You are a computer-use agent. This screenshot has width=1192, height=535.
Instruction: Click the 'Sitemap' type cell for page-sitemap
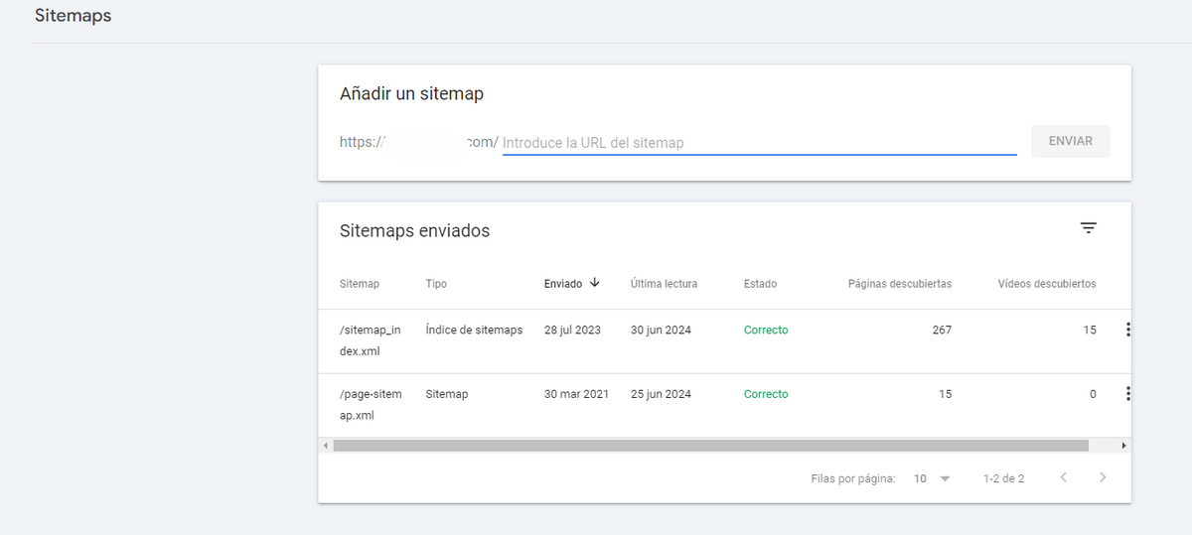(446, 394)
